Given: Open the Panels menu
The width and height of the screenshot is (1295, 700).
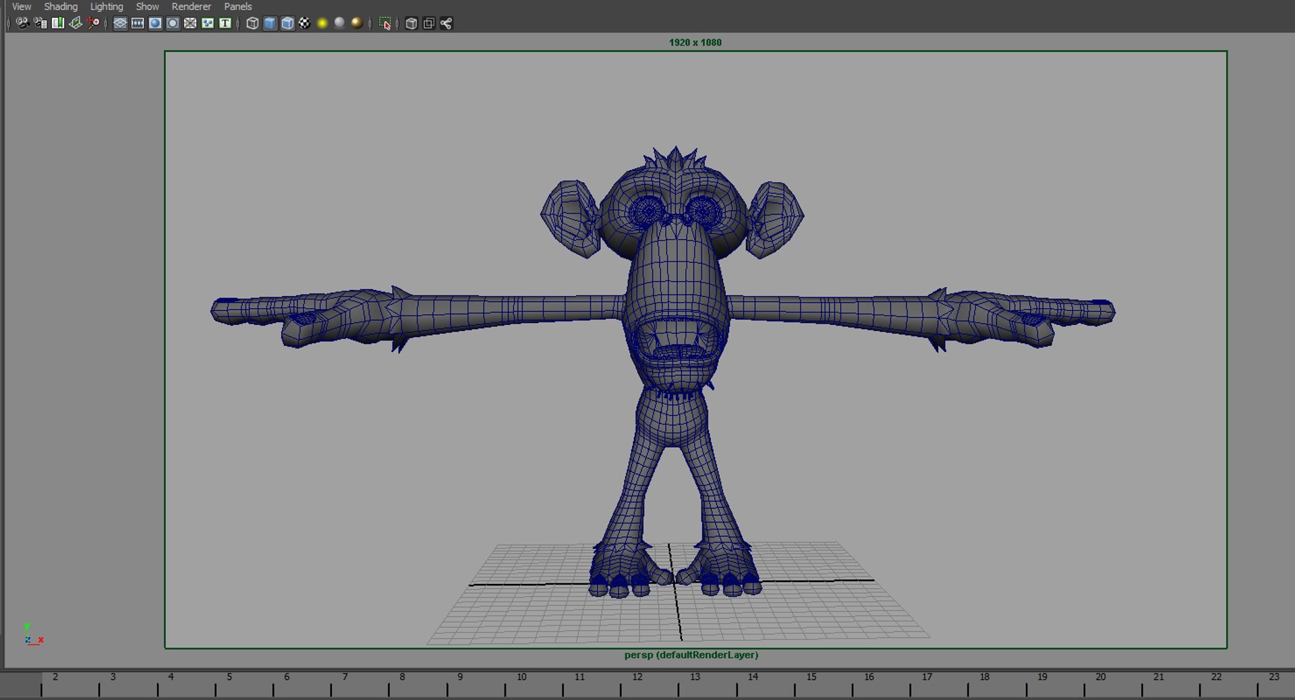Looking at the screenshot, I should pyautogui.click(x=237, y=7).
